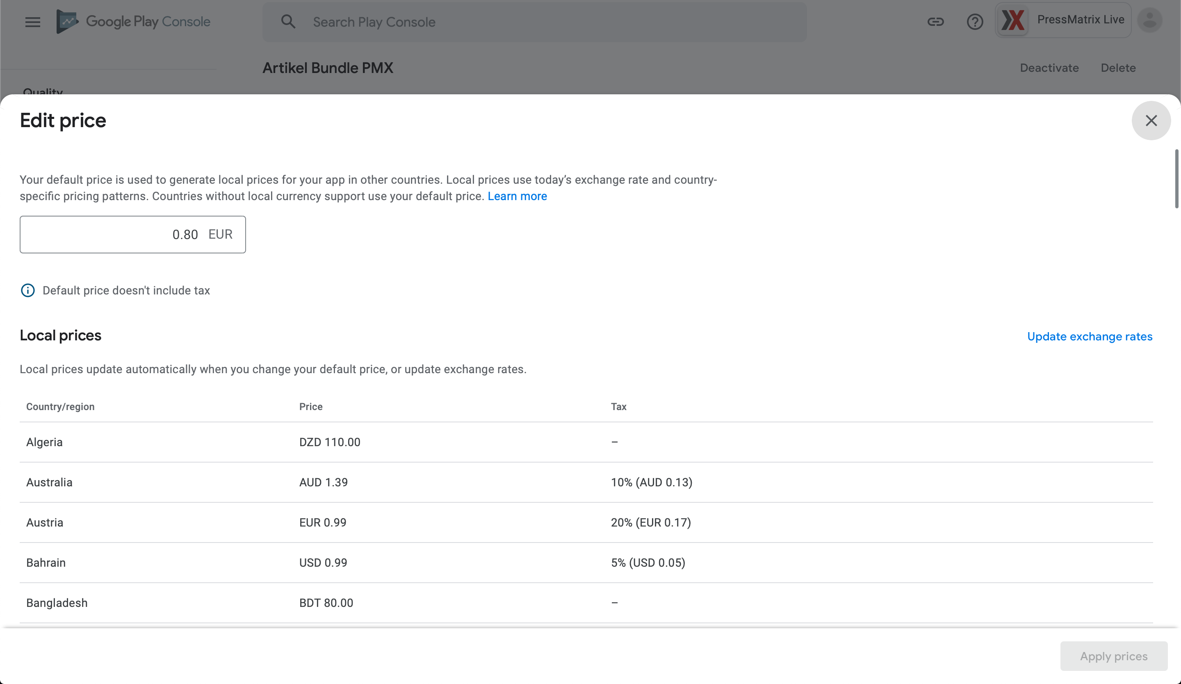Viewport: 1181px width, 684px height.
Task: Click the Artikel Bundle PMX title
Action: pos(328,68)
